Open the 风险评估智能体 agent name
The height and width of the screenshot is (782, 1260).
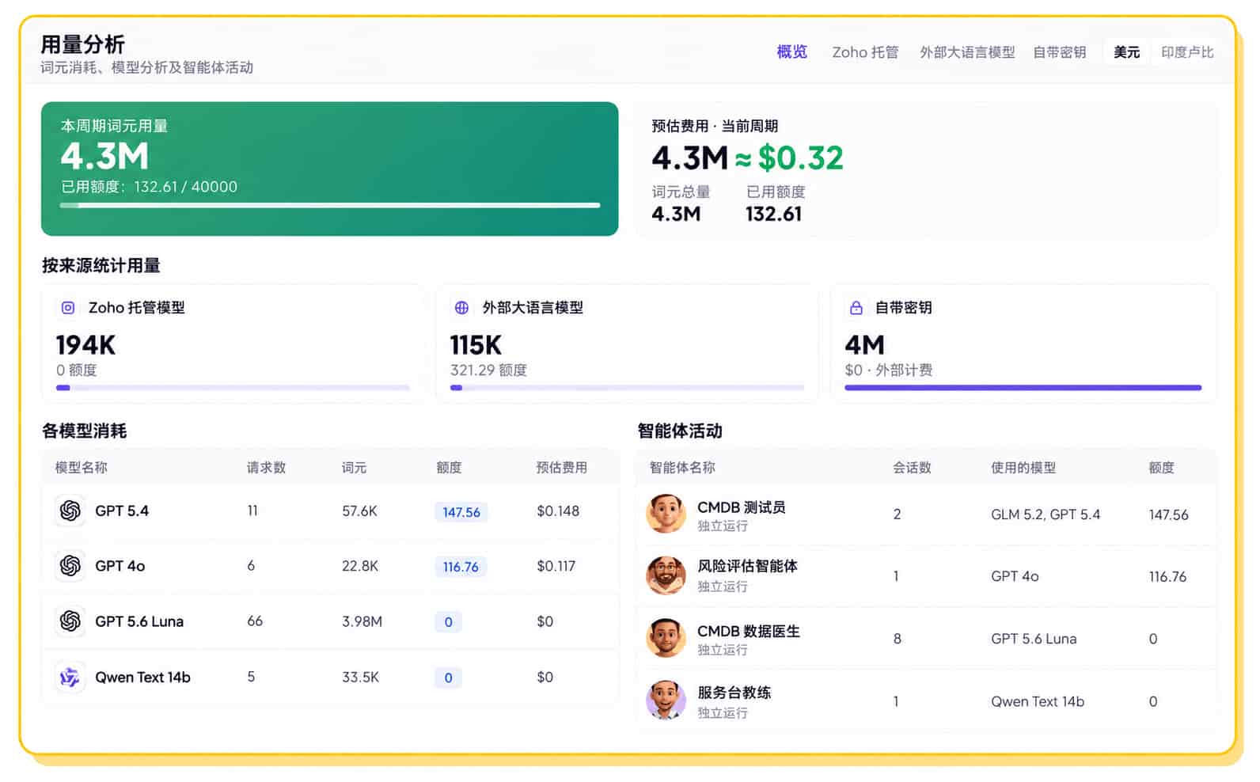[747, 566]
